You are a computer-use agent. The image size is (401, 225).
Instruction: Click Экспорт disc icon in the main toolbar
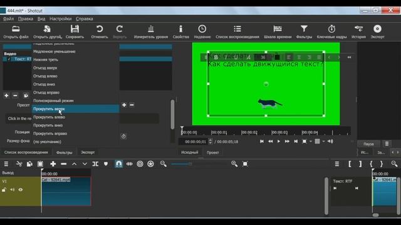pos(377,32)
